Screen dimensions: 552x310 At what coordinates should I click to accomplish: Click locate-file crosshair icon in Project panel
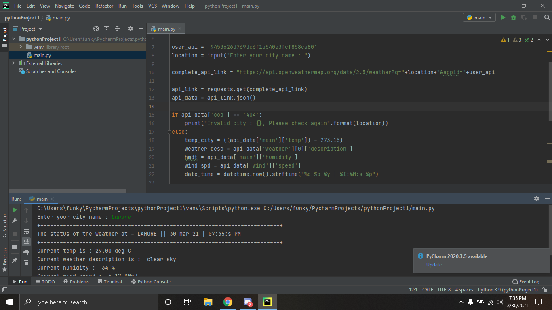pyautogui.click(x=96, y=29)
